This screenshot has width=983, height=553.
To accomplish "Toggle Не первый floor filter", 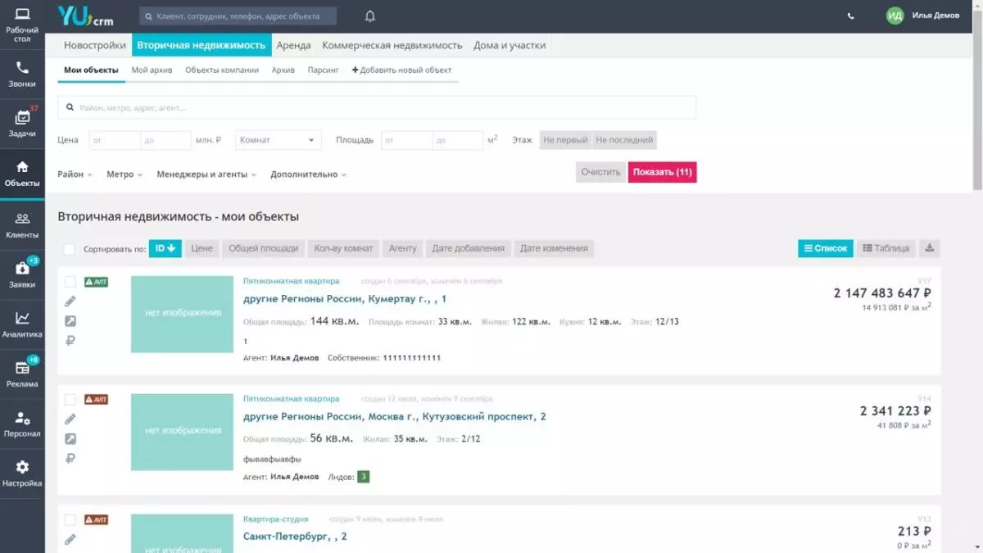I will click(x=565, y=140).
